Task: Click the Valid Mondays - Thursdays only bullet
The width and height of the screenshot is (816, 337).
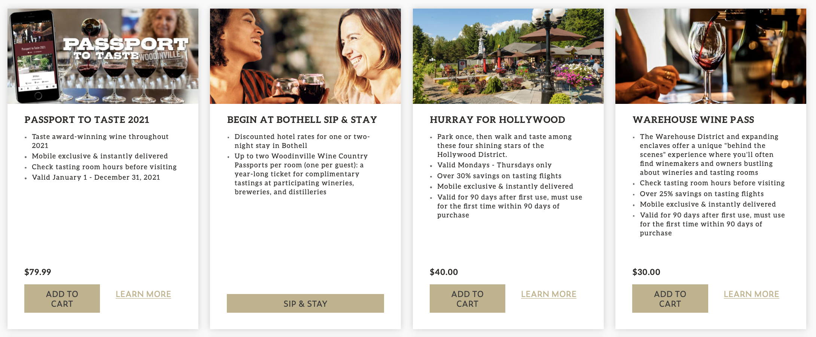Action: [x=494, y=165]
